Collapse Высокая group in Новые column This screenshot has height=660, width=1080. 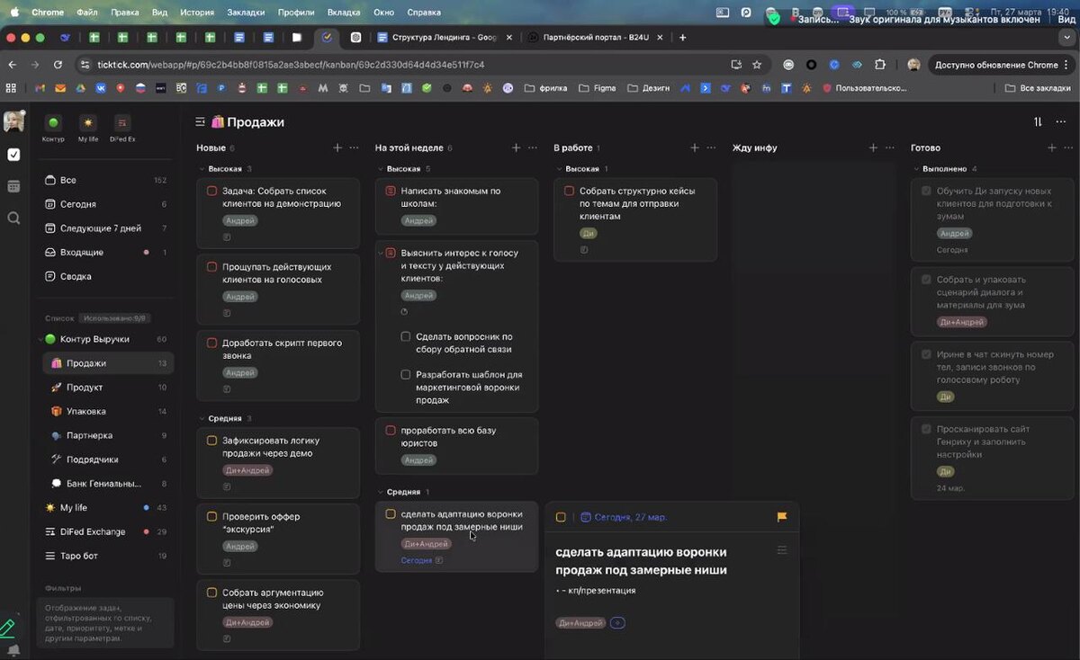coord(202,169)
